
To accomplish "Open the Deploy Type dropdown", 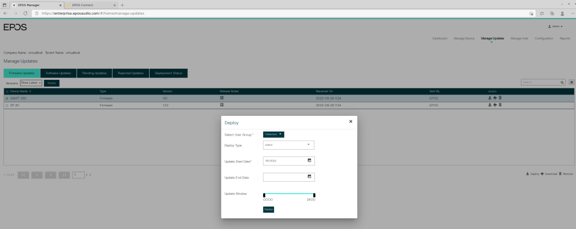I will click(x=289, y=145).
